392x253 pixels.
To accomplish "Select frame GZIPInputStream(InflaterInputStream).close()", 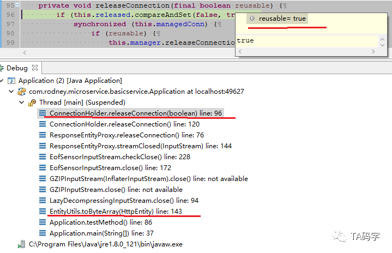I will pyautogui.click(x=149, y=179).
